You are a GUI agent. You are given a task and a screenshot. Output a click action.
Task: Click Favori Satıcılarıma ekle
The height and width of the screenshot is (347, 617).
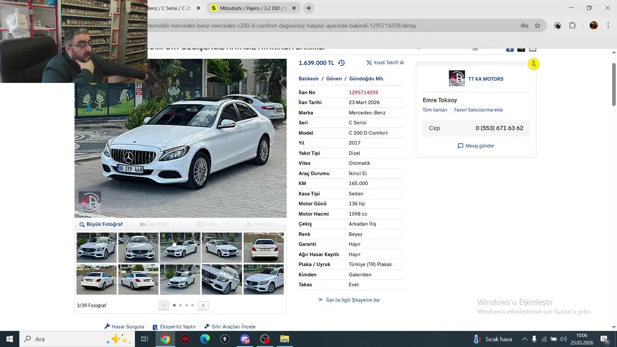pyautogui.click(x=478, y=110)
